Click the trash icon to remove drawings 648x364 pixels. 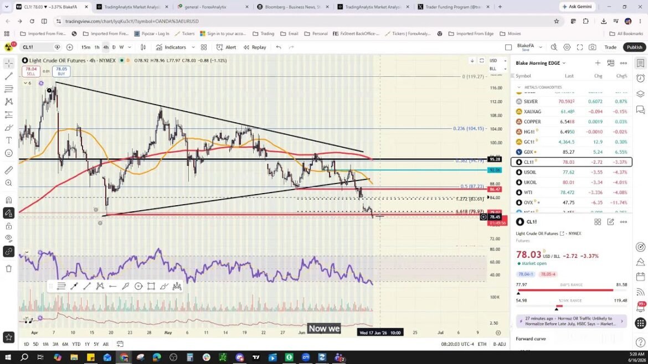[9, 269]
